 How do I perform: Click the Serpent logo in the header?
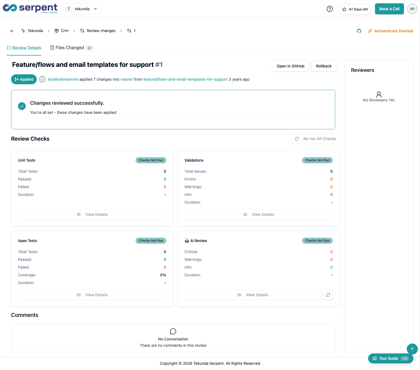point(30,8)
